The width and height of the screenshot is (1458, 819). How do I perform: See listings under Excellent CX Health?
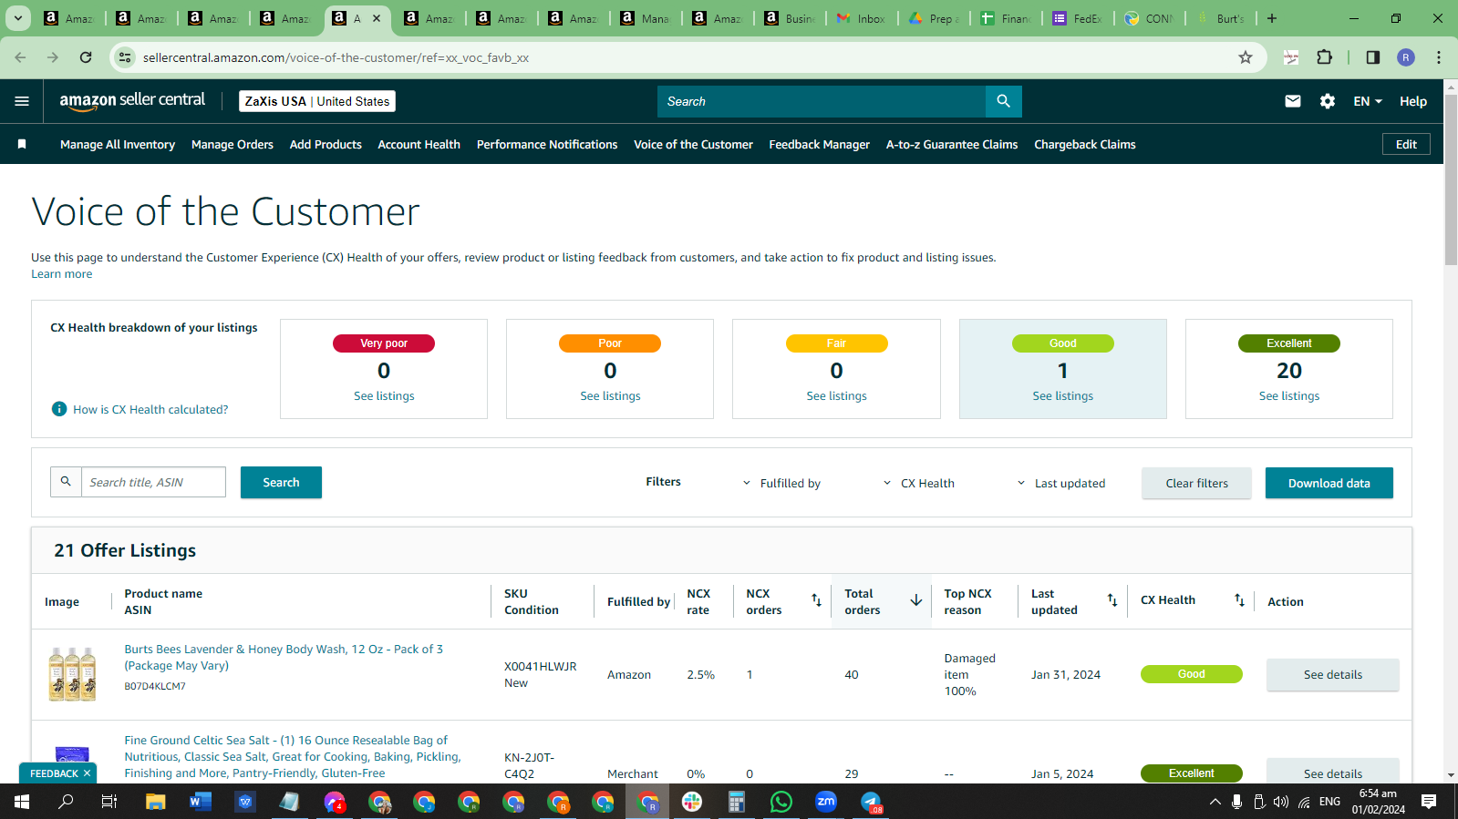1289,395
